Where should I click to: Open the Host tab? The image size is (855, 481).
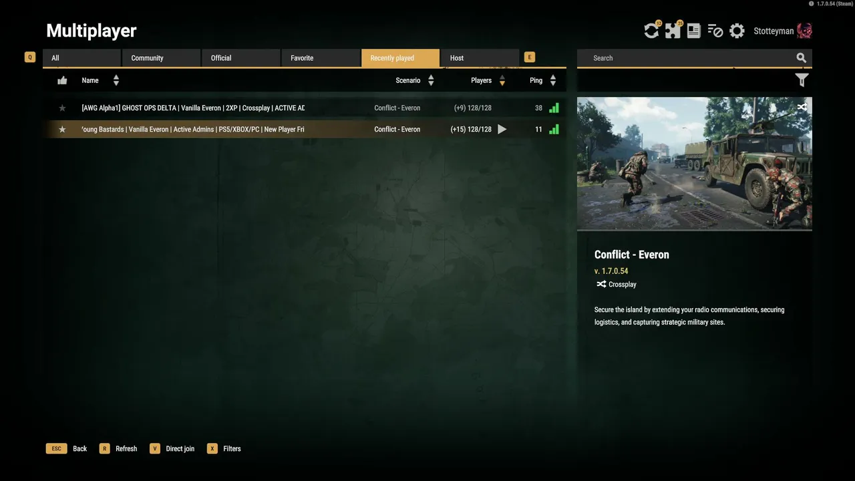(480, 58)
